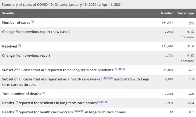Click footnote [2] in health care workers deaths row

pyautogui.click(x=83, y=111)
